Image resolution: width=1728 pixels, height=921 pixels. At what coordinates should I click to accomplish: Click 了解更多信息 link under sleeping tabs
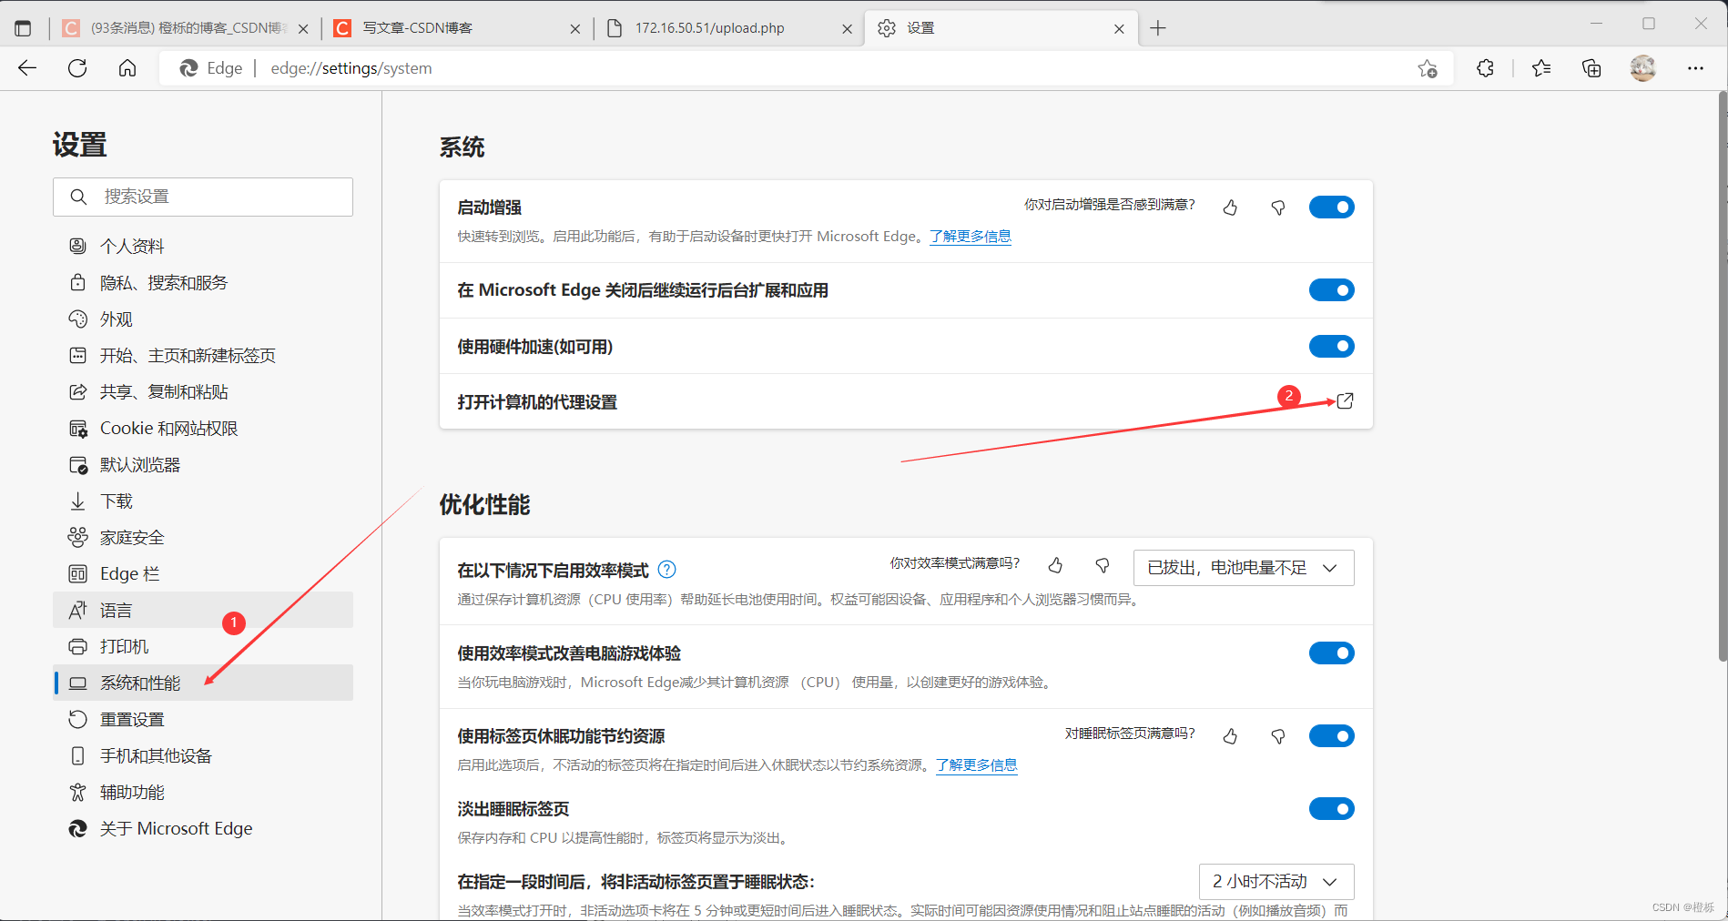[977, 765]
